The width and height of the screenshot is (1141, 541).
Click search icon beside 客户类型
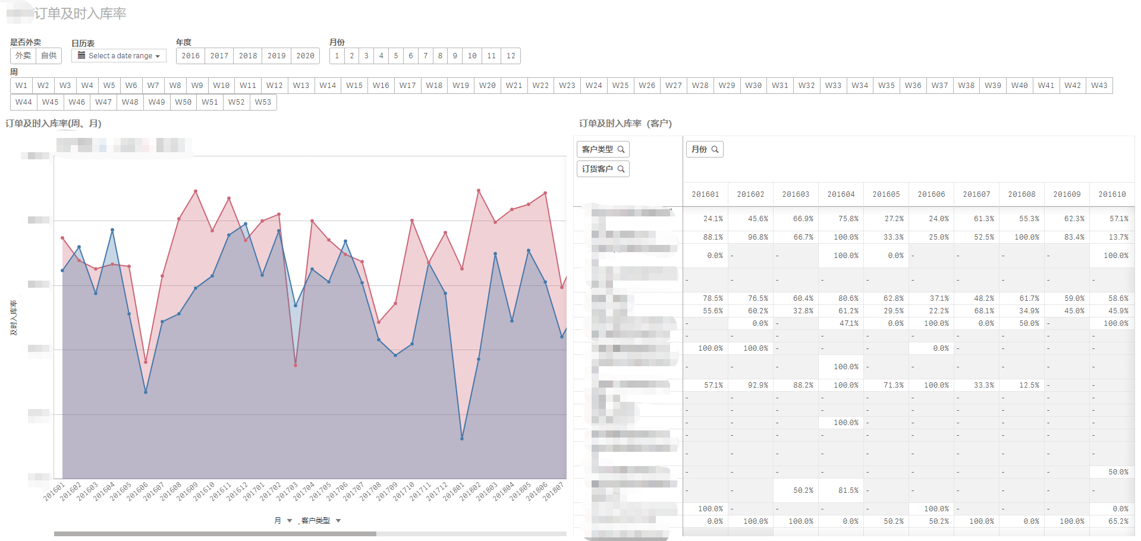(621, 149)
